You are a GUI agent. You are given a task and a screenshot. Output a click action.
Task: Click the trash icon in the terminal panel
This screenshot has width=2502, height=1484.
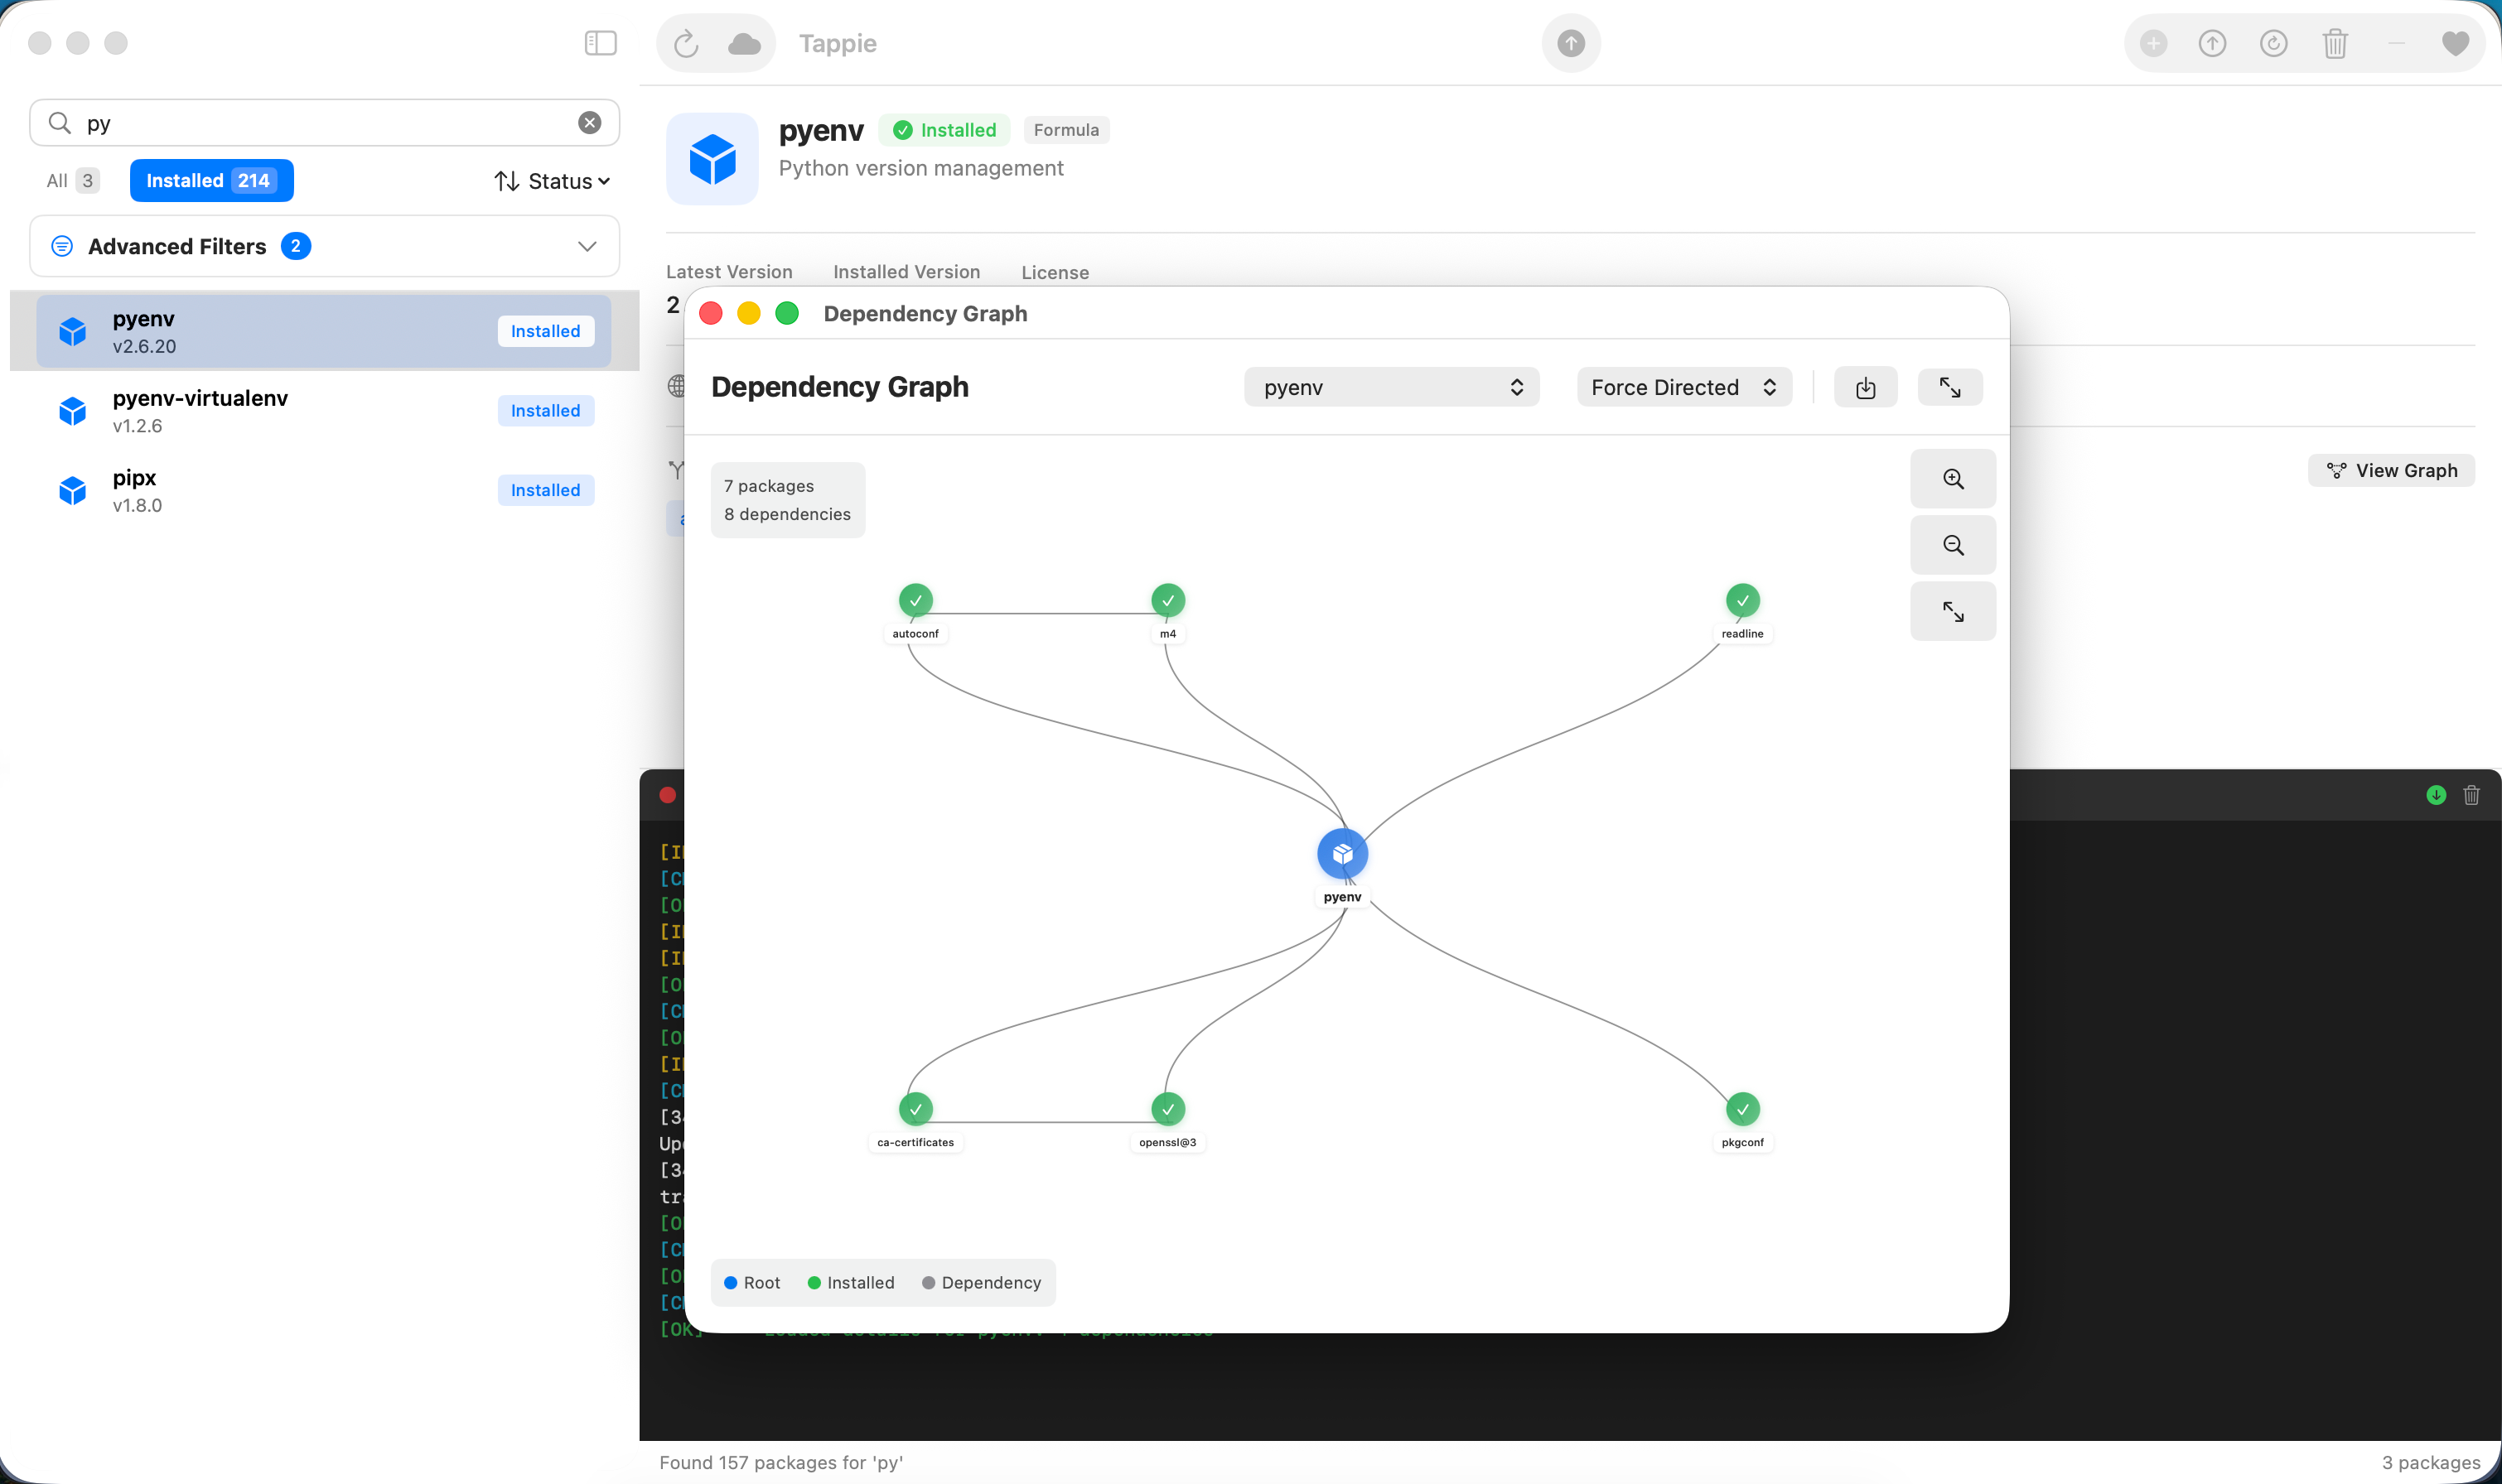(x=2471, y=795)
